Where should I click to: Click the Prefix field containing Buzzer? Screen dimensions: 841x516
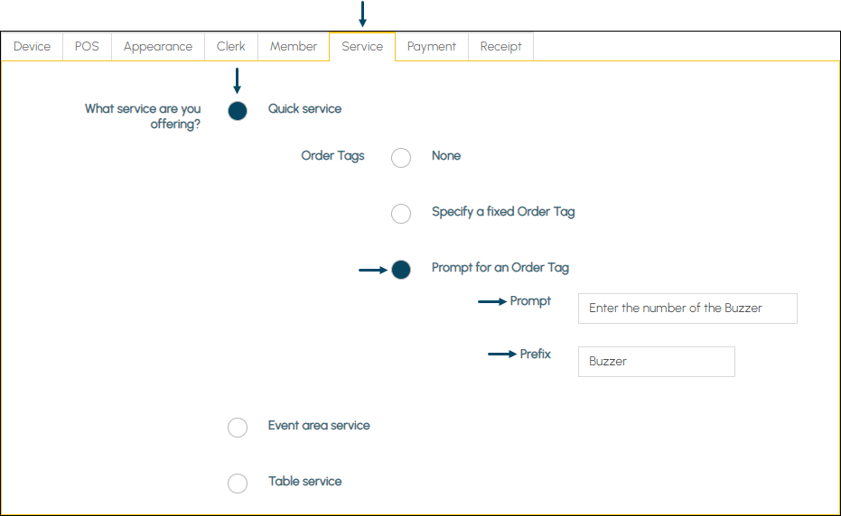tap(657, 362)
